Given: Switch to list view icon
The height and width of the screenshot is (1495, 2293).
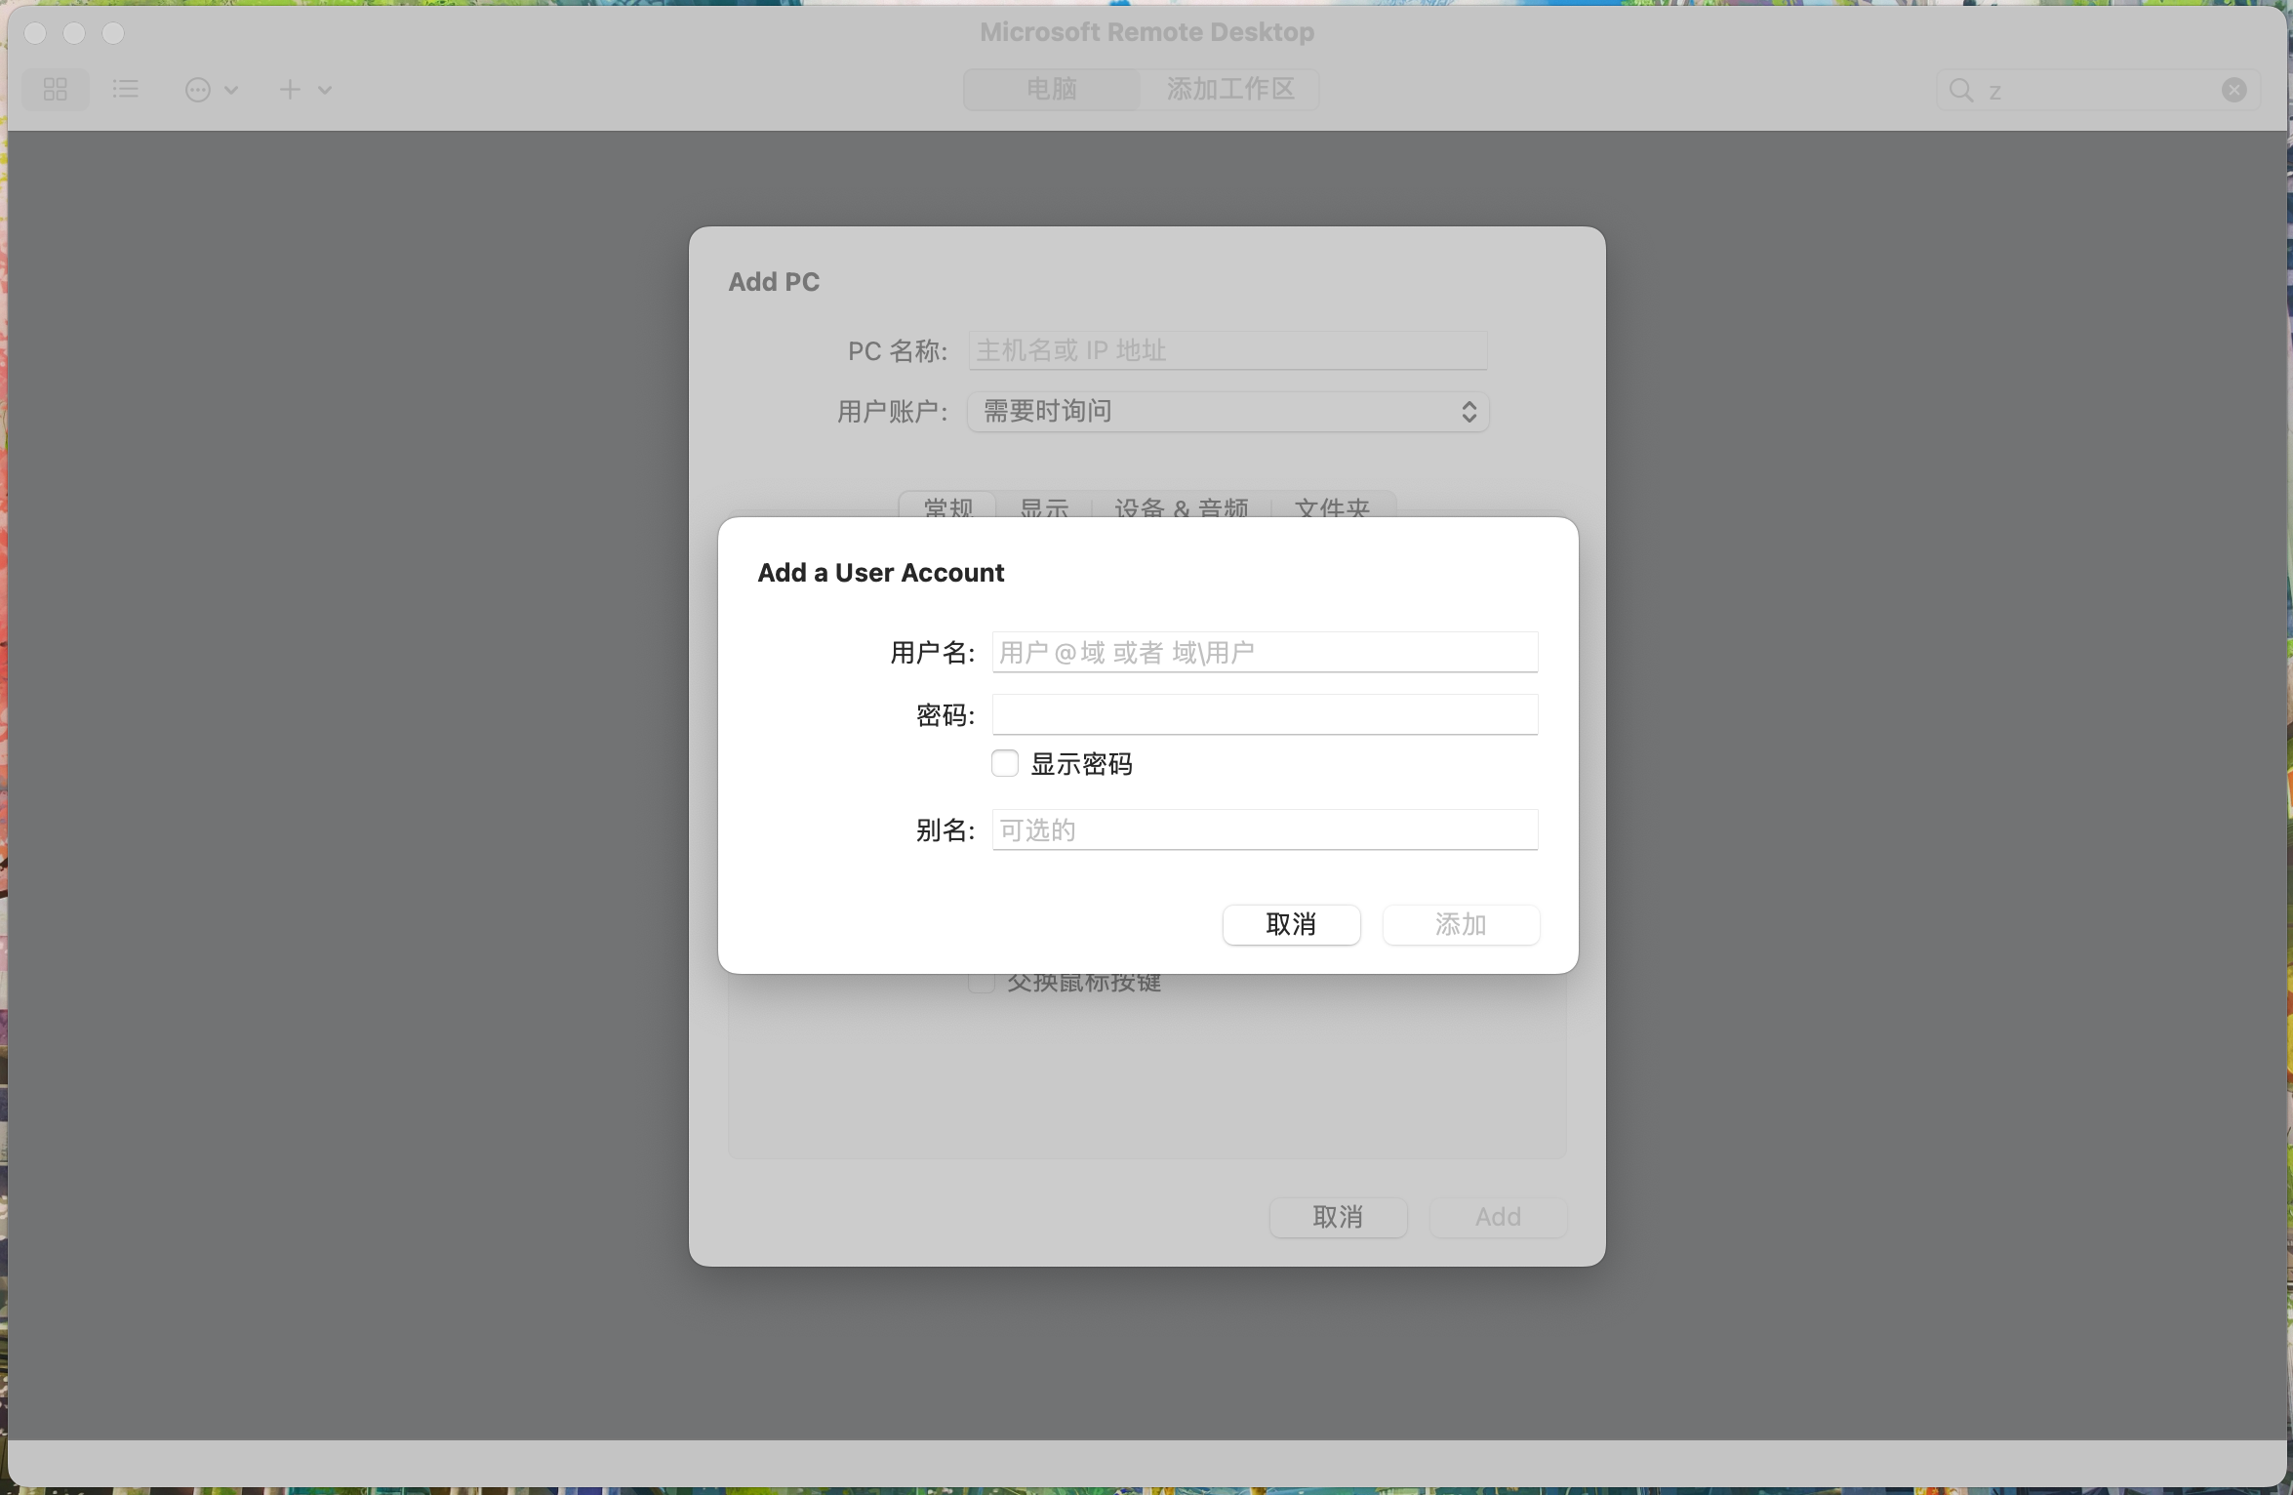Looking at the screenshot, I should pos(125,89).
